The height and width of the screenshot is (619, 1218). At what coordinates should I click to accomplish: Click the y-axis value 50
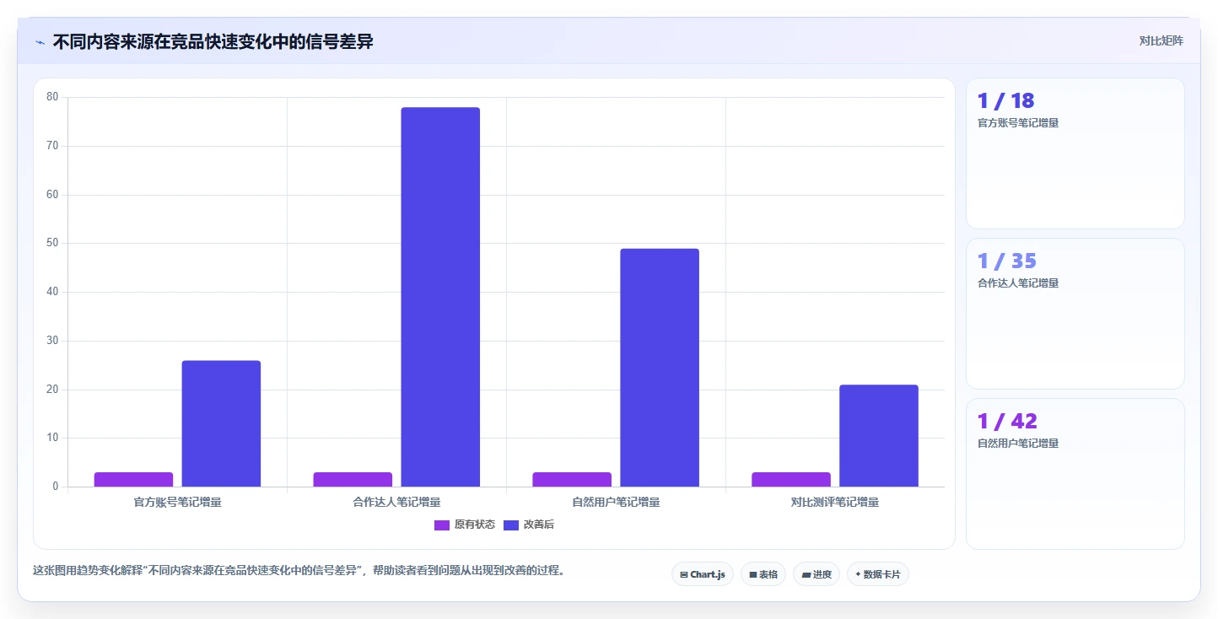tap(52, 243)
